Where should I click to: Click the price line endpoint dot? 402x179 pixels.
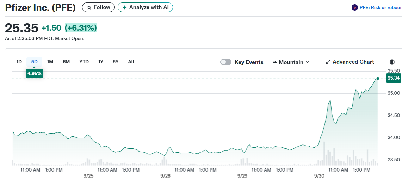pyautogui.click(x=378, y=78)
